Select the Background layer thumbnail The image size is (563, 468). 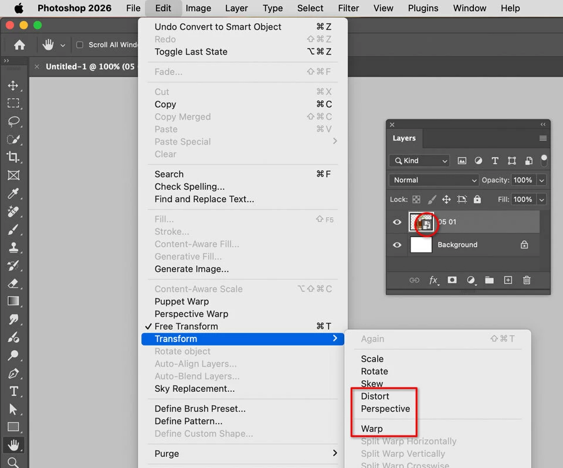click(421, 245)
